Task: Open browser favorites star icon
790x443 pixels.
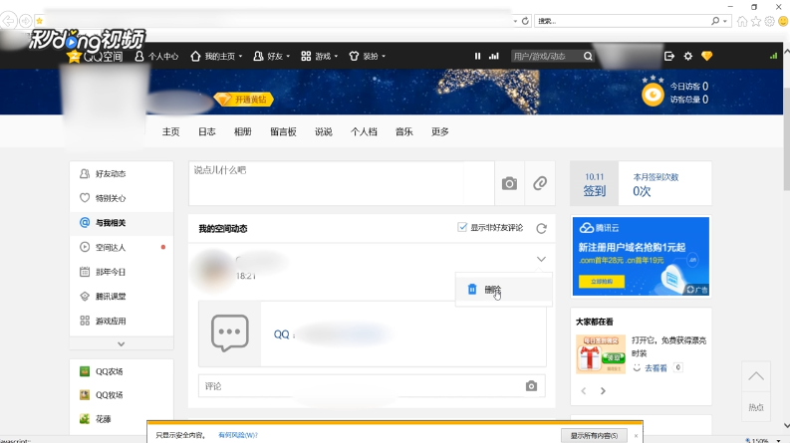Action: click(x=756, y=21)
